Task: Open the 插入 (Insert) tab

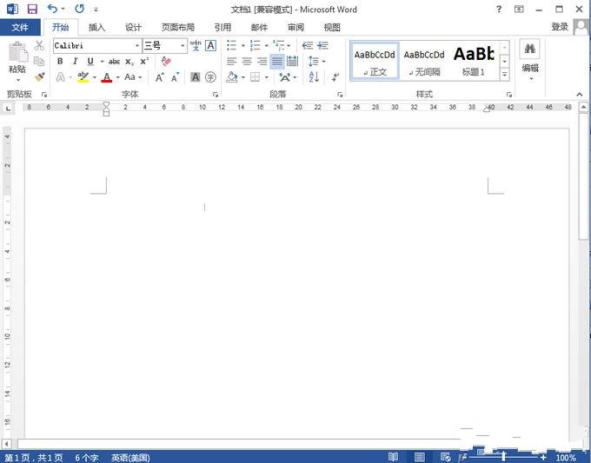Action: [x=96, y=27]
